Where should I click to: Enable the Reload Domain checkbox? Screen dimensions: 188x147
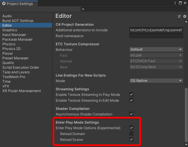point(131,134)
